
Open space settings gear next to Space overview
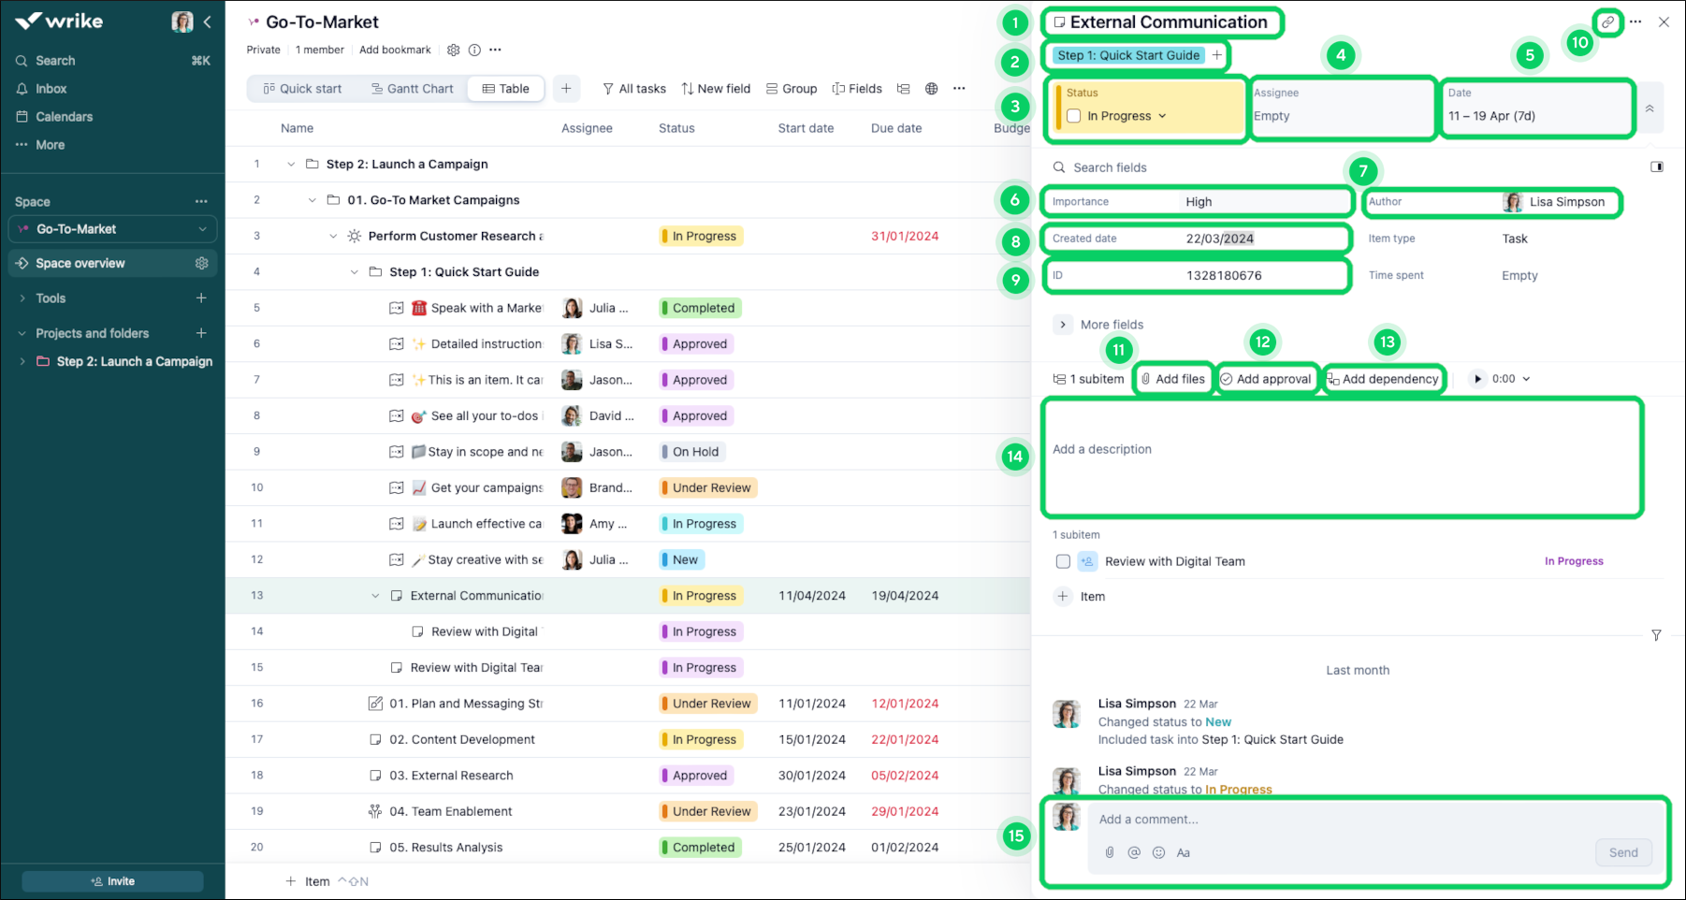pos(202,263)
